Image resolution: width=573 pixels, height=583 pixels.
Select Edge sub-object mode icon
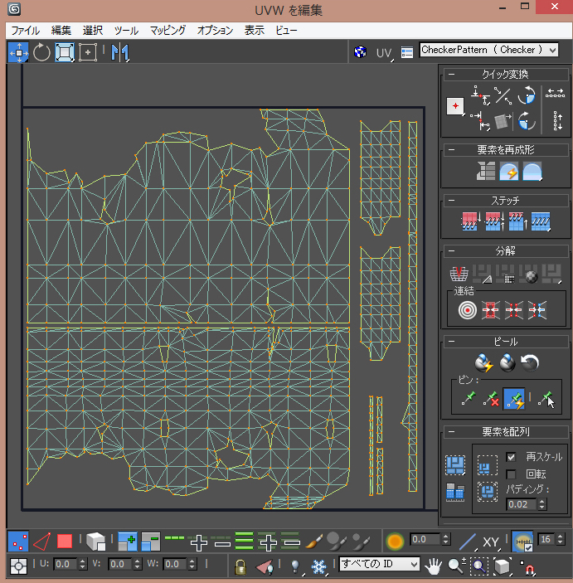tap(41, 542)
